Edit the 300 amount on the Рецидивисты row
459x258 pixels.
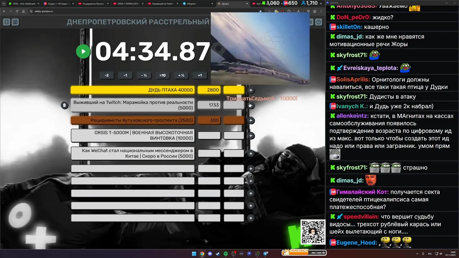tap(209, 120)
